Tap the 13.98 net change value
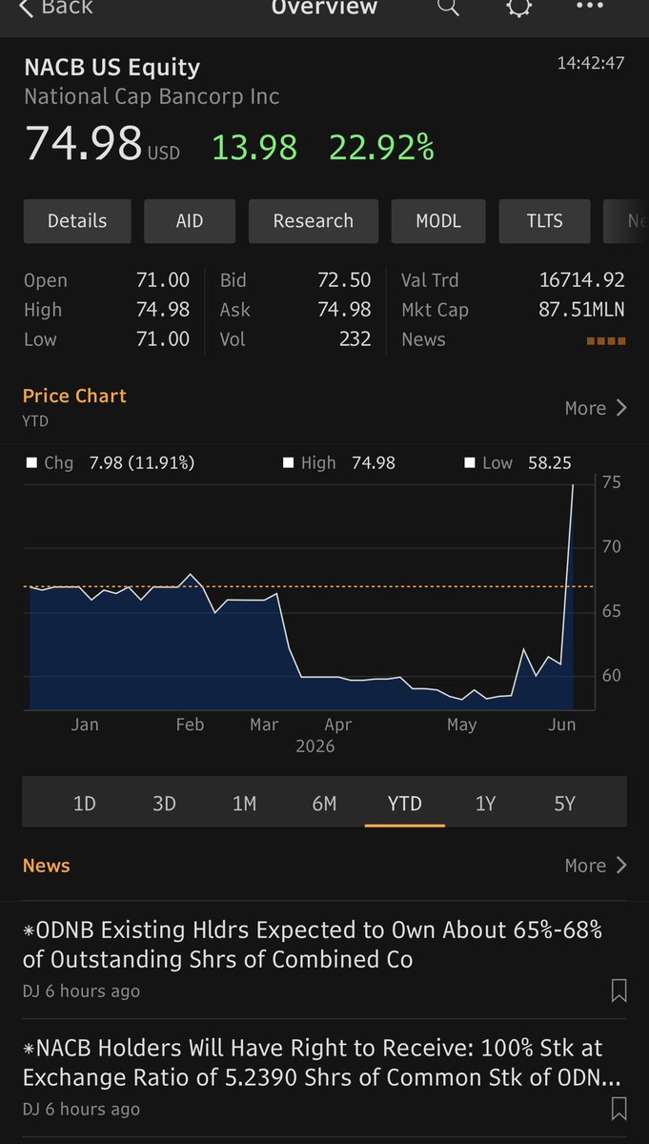 point(254,147)
